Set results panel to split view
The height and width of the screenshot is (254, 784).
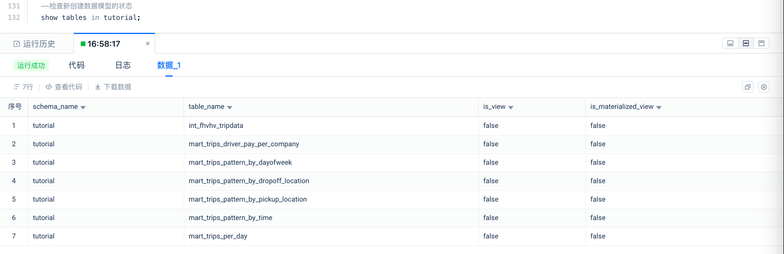click(x=746, y=43)
